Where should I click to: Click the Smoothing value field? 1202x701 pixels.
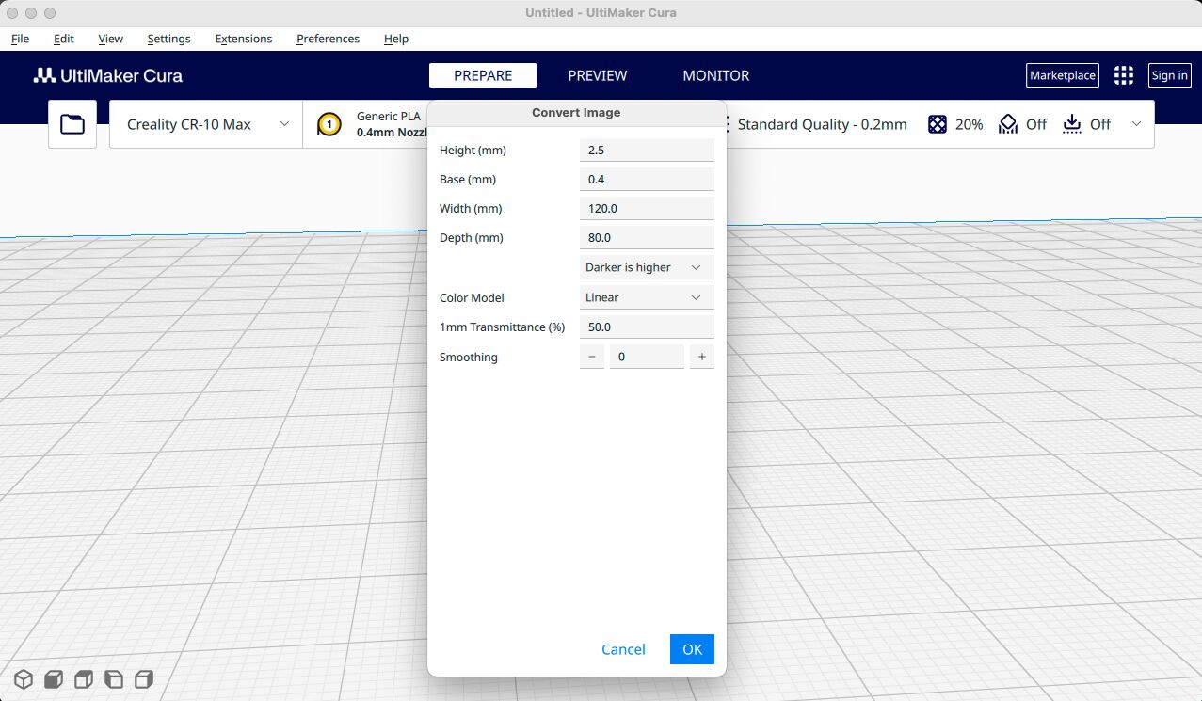(647, 357)
